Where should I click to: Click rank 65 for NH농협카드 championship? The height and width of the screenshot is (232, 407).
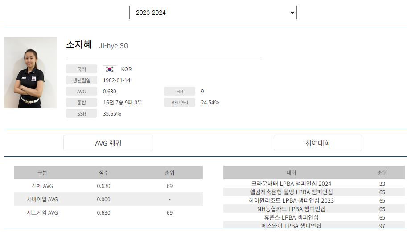pos(382,209)
